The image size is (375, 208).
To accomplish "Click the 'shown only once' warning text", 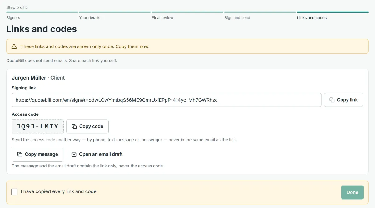I will pyautogui.click(x=85, y=46).
